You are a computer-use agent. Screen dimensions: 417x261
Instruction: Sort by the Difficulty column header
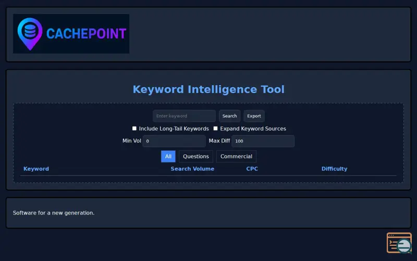(x=334, y=169)
